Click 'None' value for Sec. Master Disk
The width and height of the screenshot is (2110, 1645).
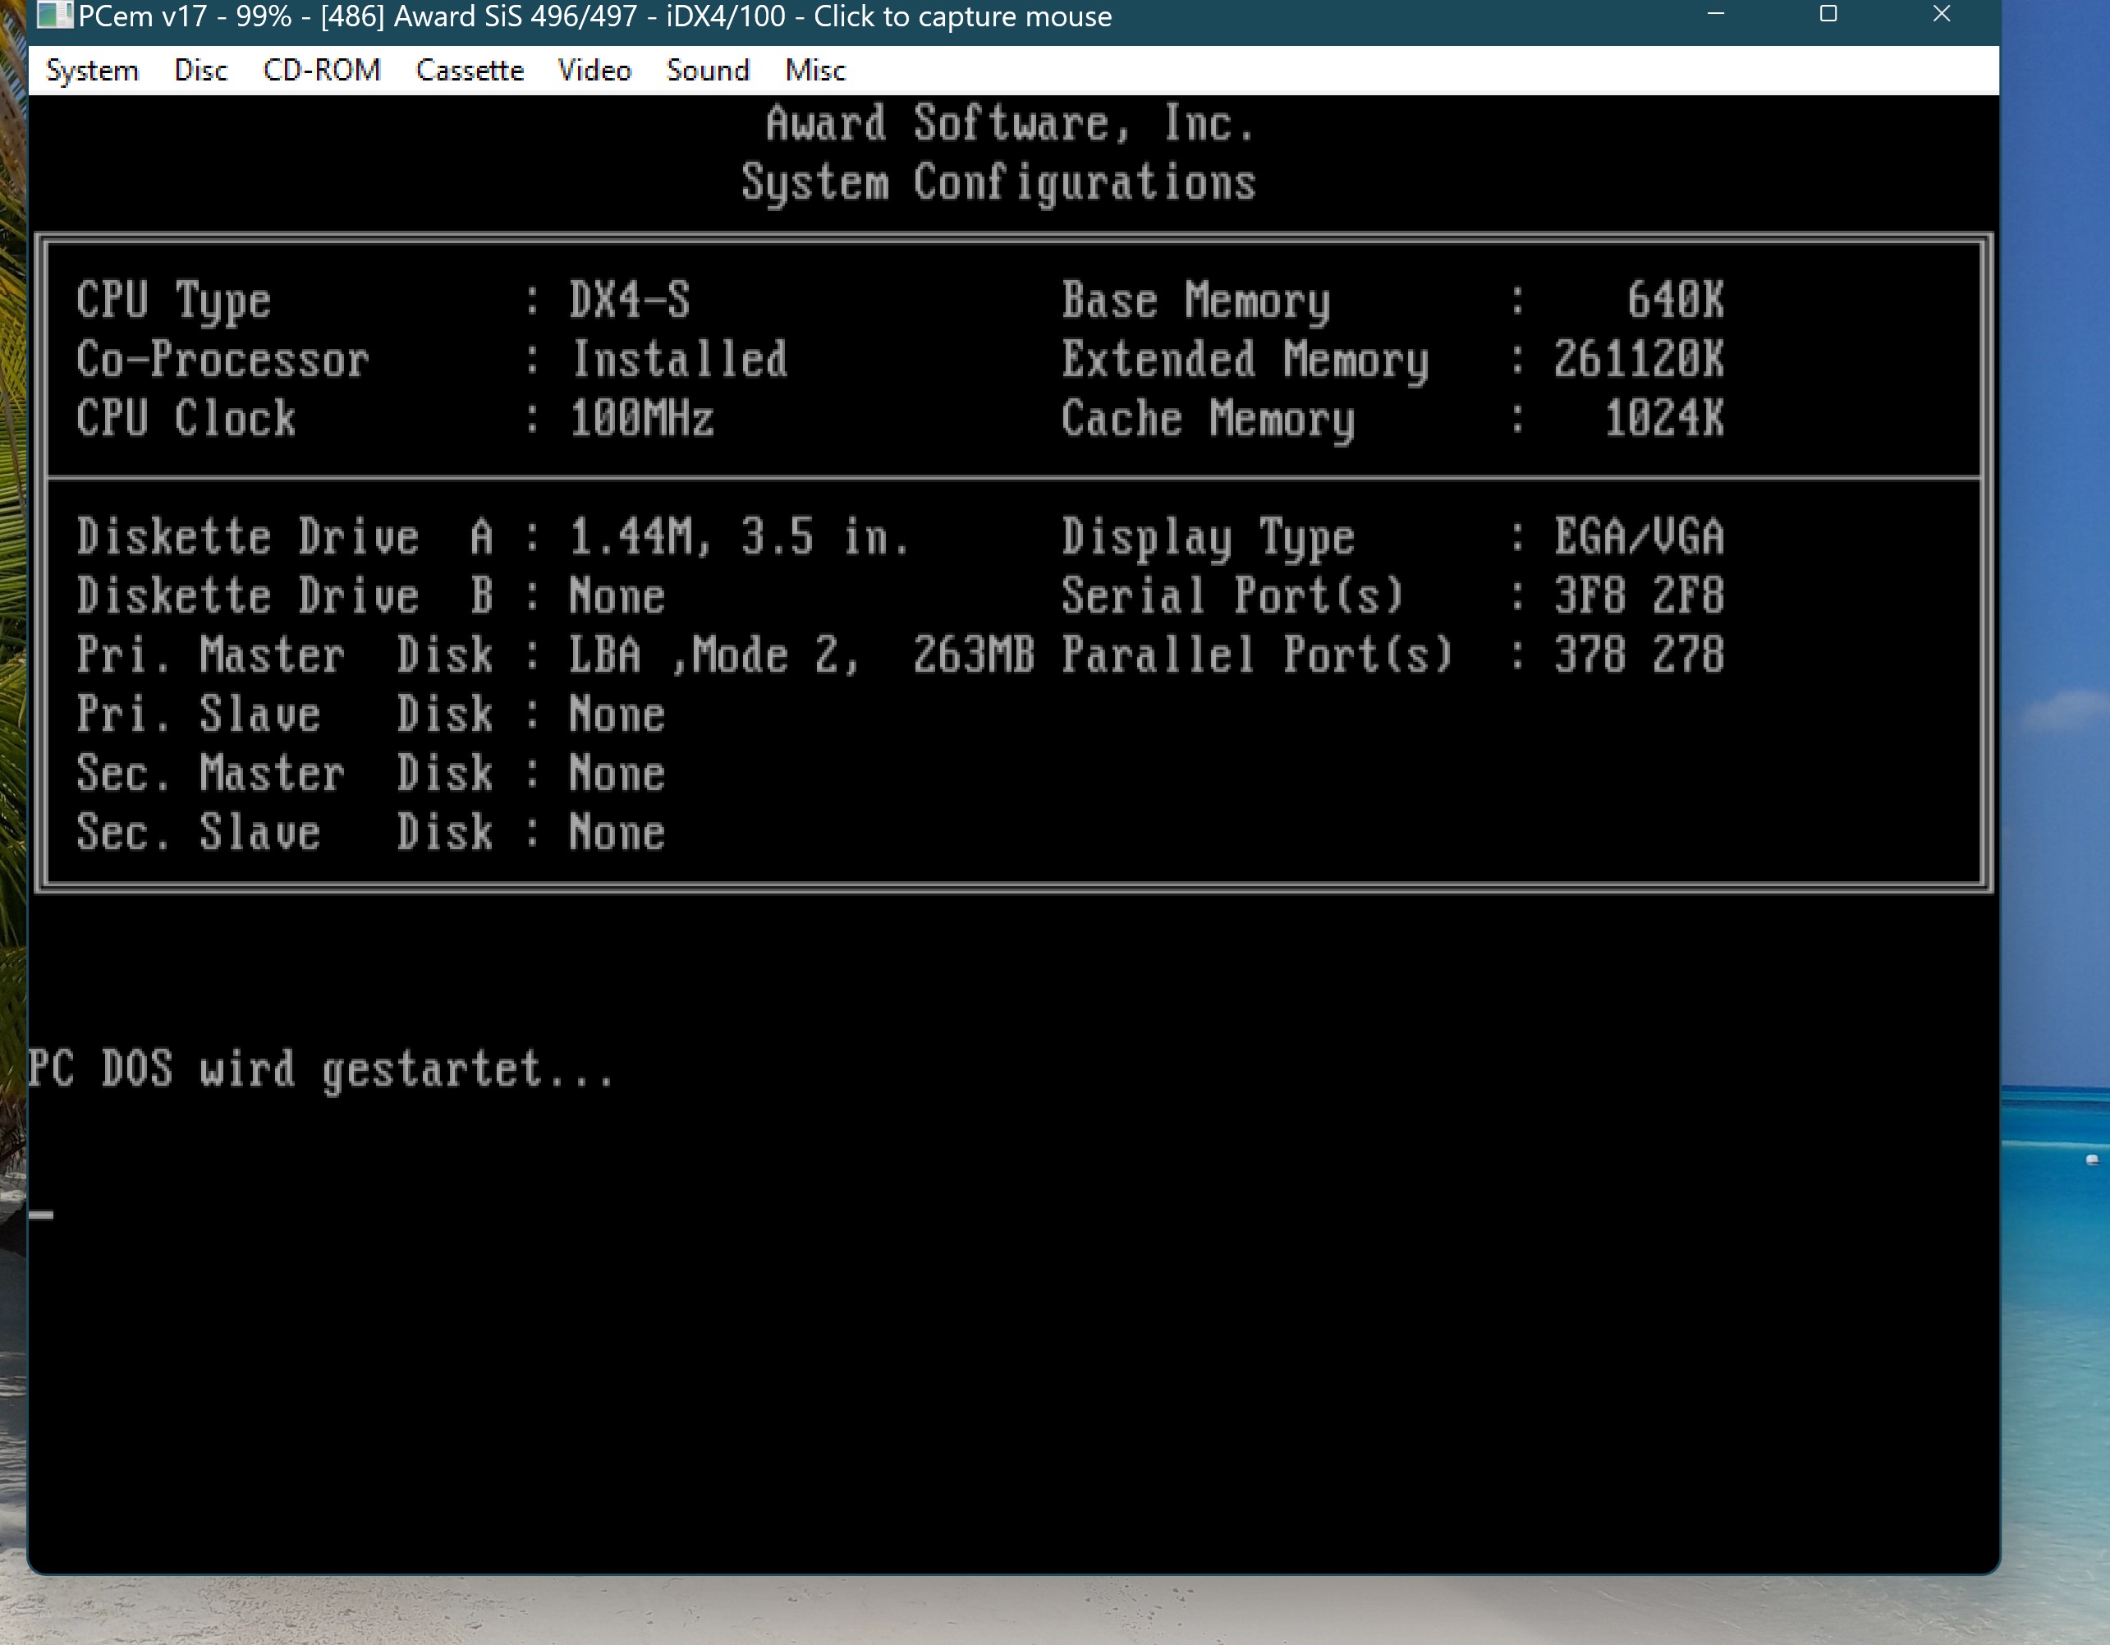click(x=617, y=773)
